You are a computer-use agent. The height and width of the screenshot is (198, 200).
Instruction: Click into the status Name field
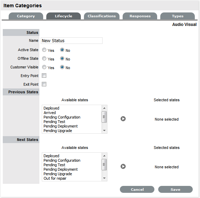[x=72, y=40]
